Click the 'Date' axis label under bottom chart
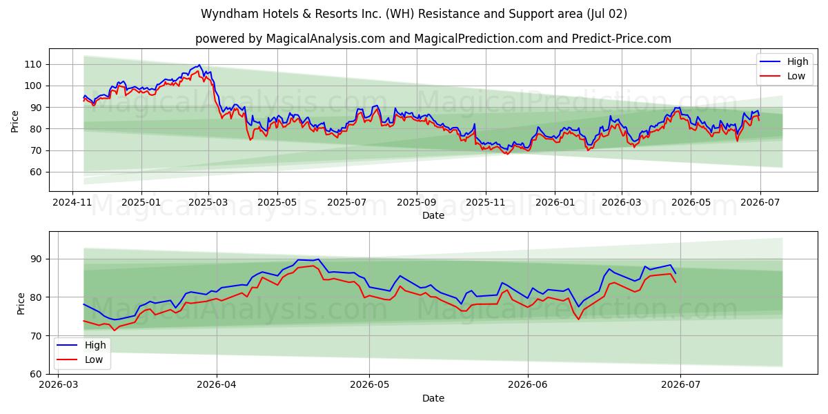The width and height of the screenshot is (828, 414). pyautogui.click(x=433, y=398)
